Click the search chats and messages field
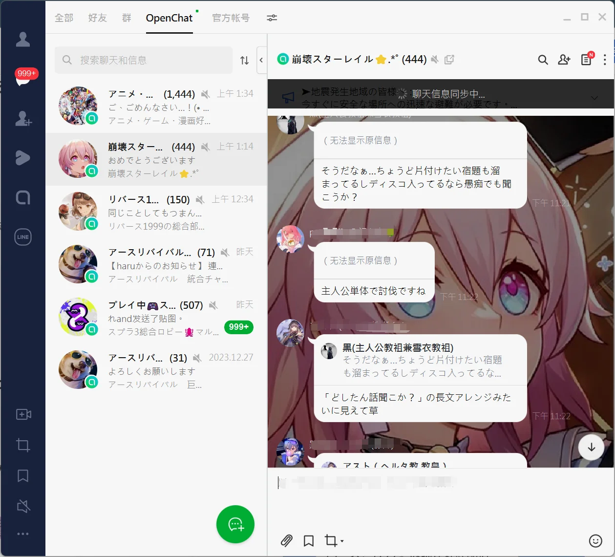 (144, 60)
